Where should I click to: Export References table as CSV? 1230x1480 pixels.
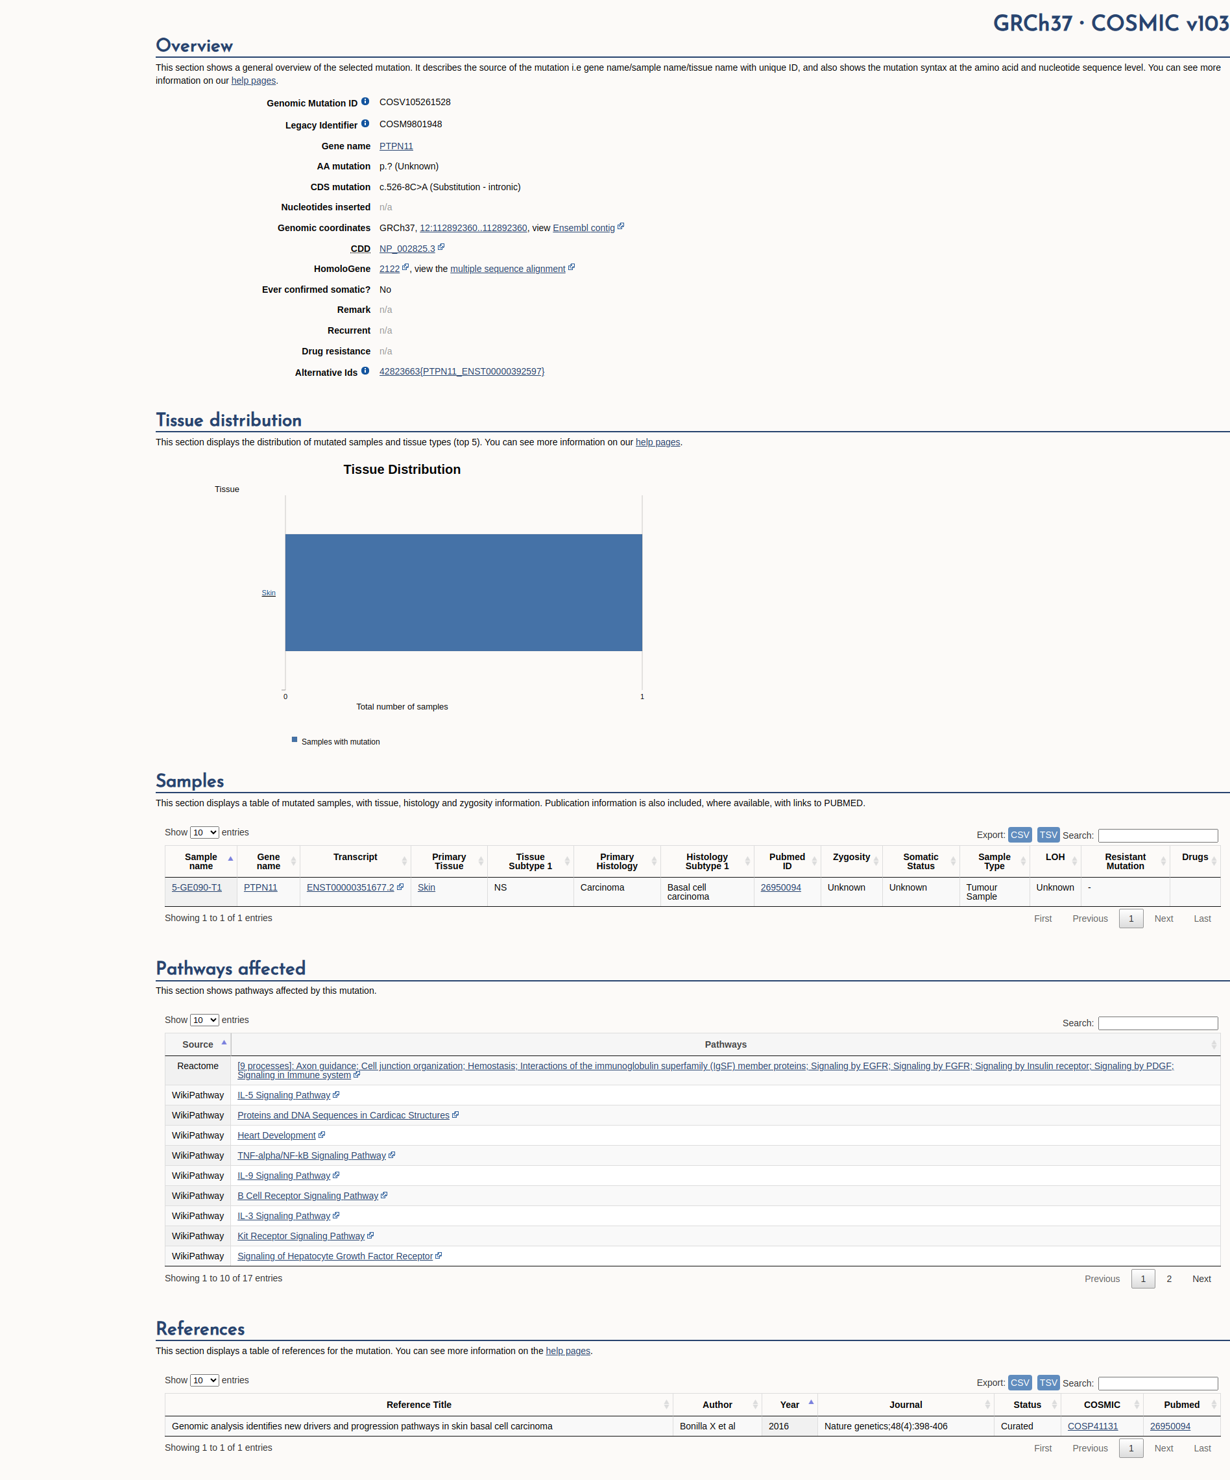click(x=1019, y=1383)
